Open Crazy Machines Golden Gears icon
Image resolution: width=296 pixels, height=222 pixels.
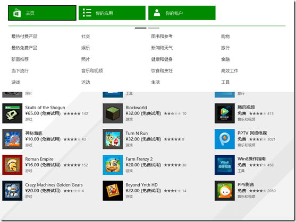[12, 191]
